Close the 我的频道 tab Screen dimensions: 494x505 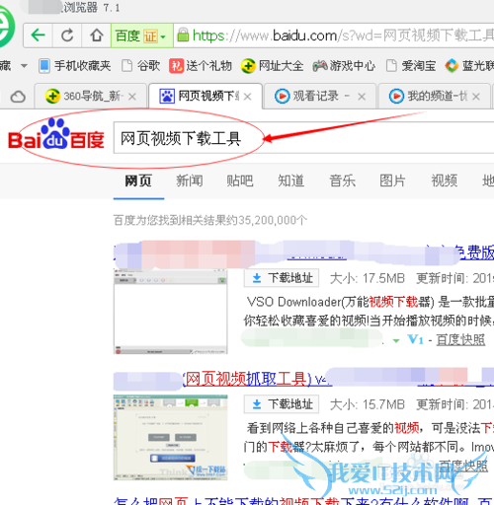476,97
